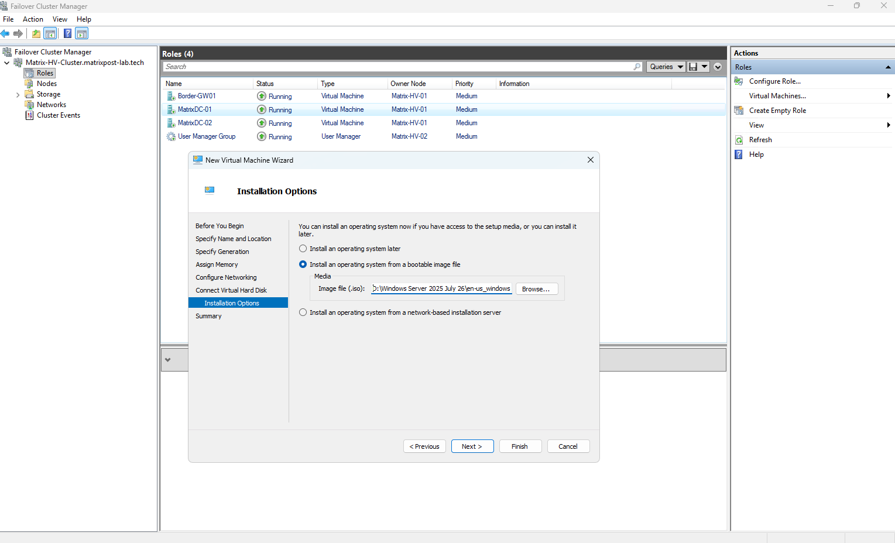Open the Help menu in menu bar

(84, 19)
